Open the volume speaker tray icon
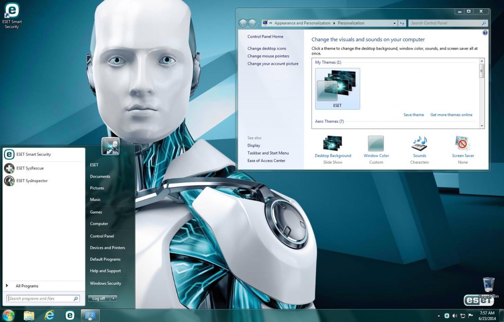The width and height of the screenshot is (504, 322). [455, 316]
